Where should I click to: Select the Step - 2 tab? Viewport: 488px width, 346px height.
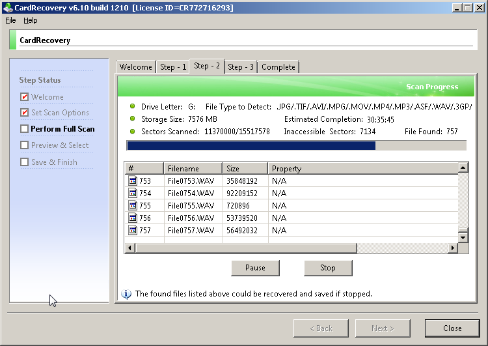[207, 66]
